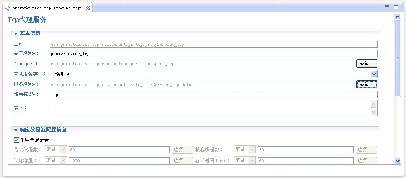Open the 最大线程数 常量 dropdown
The image size is (406, 178).
[63, 149]
